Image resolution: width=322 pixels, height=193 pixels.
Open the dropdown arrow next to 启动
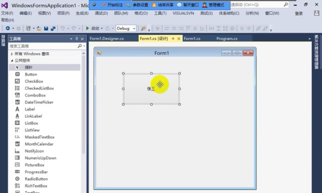tap(102, 28)
